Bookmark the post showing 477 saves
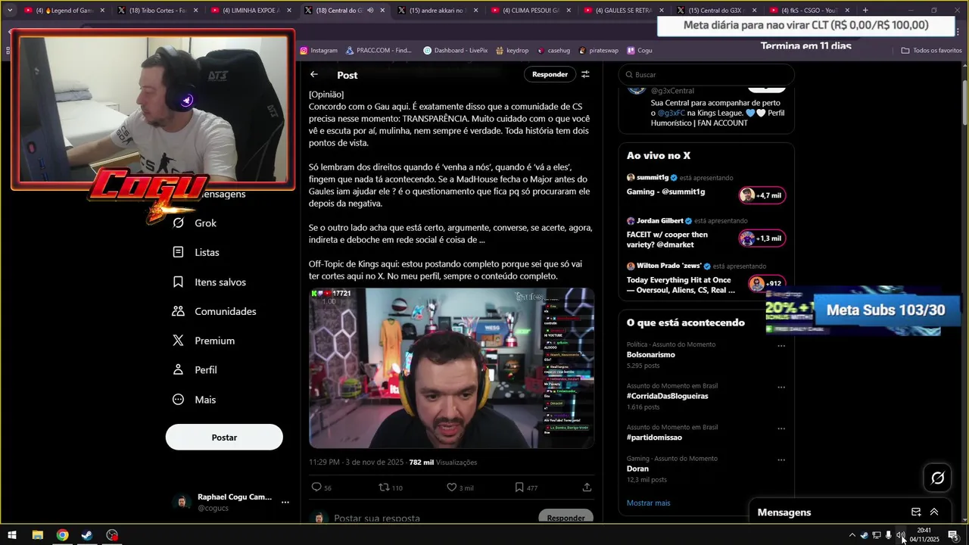Image resolution: width=969 pixels, height=545 pixels. (519, 487)
